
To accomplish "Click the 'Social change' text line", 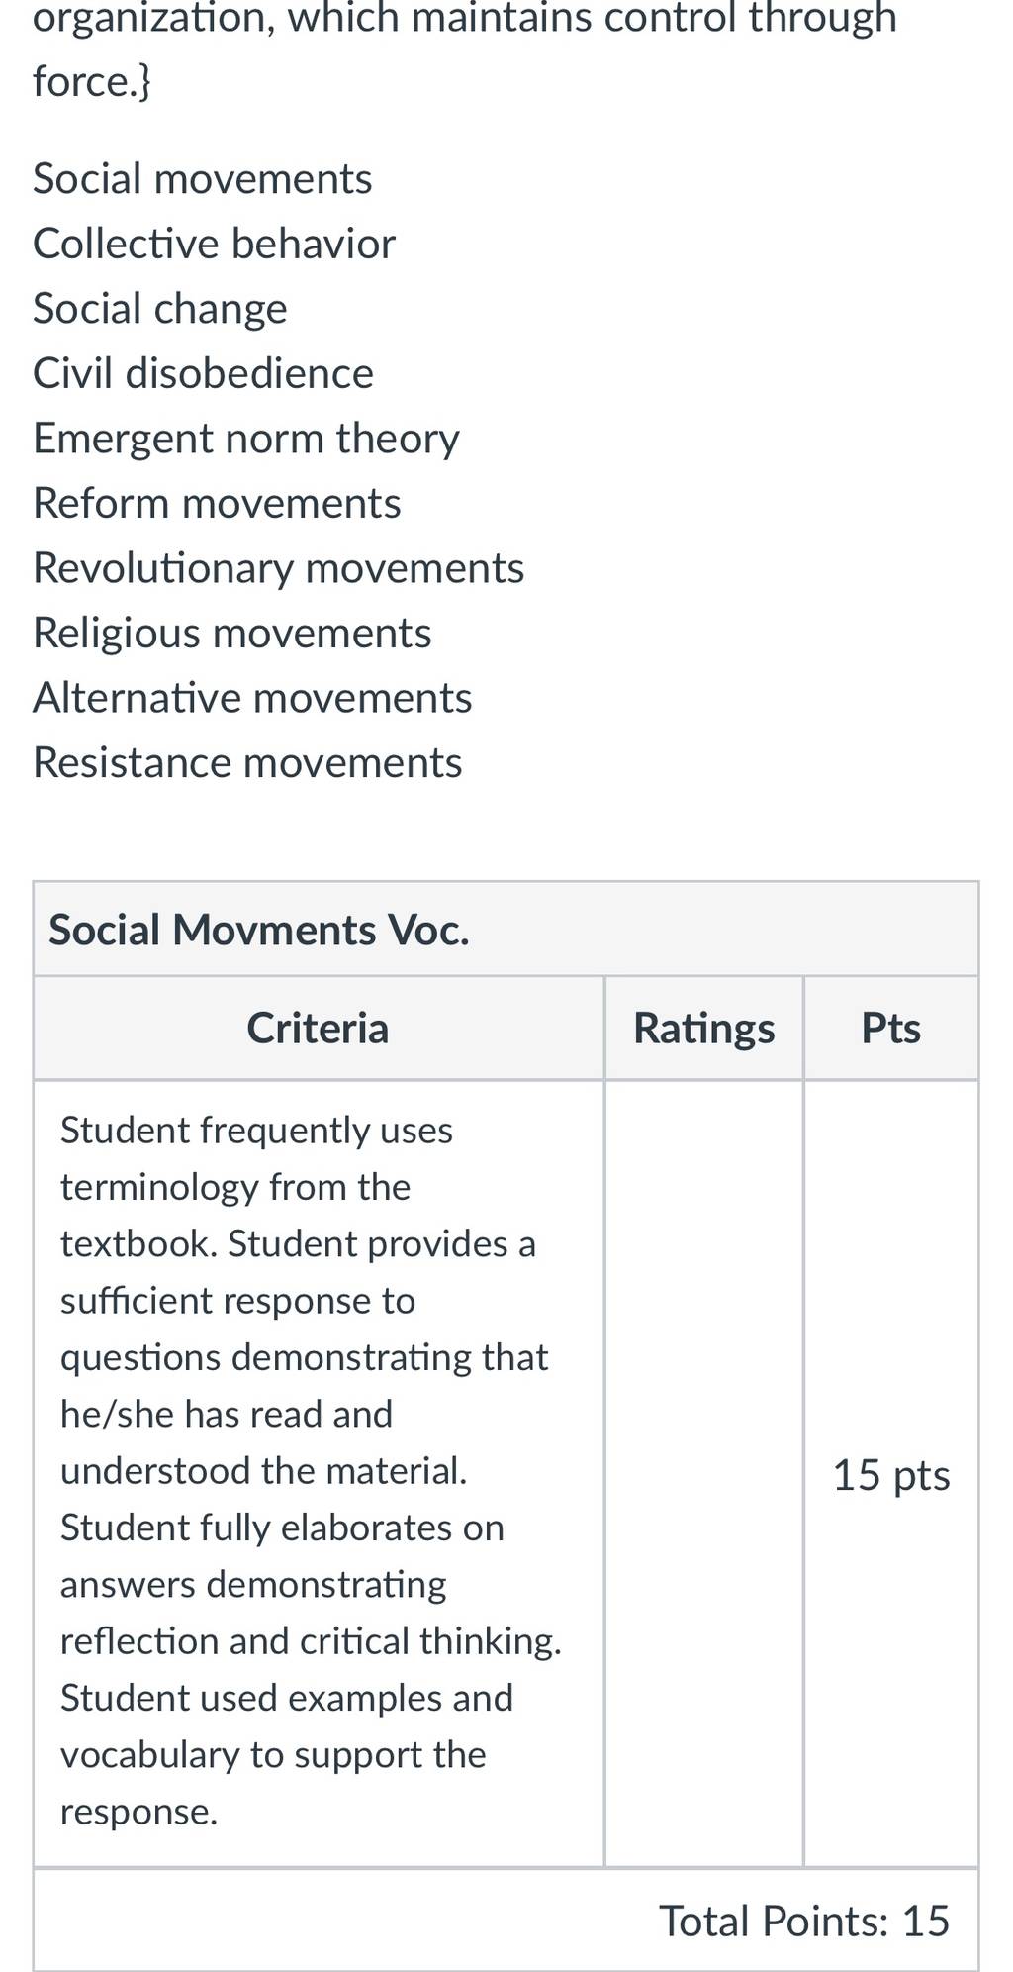I will [x=160, y=309].
